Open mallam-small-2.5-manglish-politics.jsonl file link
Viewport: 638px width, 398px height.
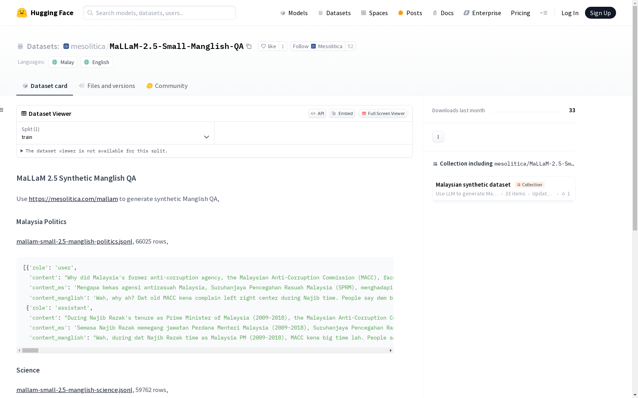tap(74, 241)
